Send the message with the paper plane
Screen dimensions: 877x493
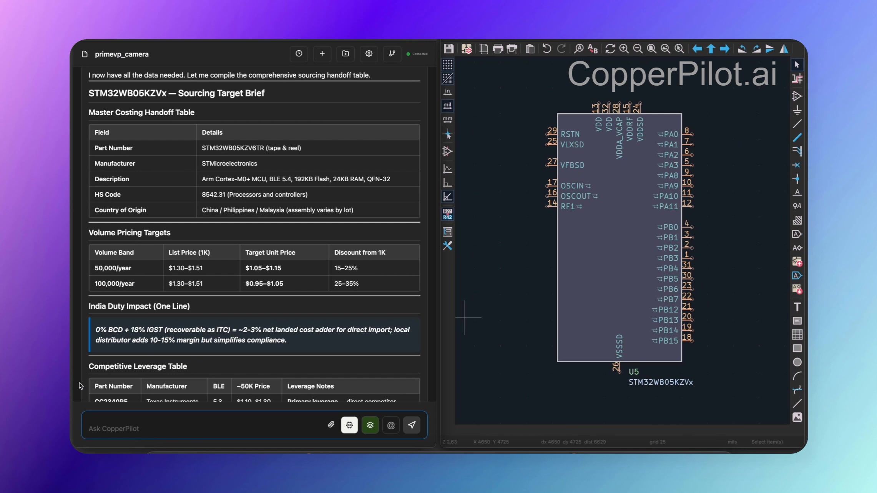412,425
